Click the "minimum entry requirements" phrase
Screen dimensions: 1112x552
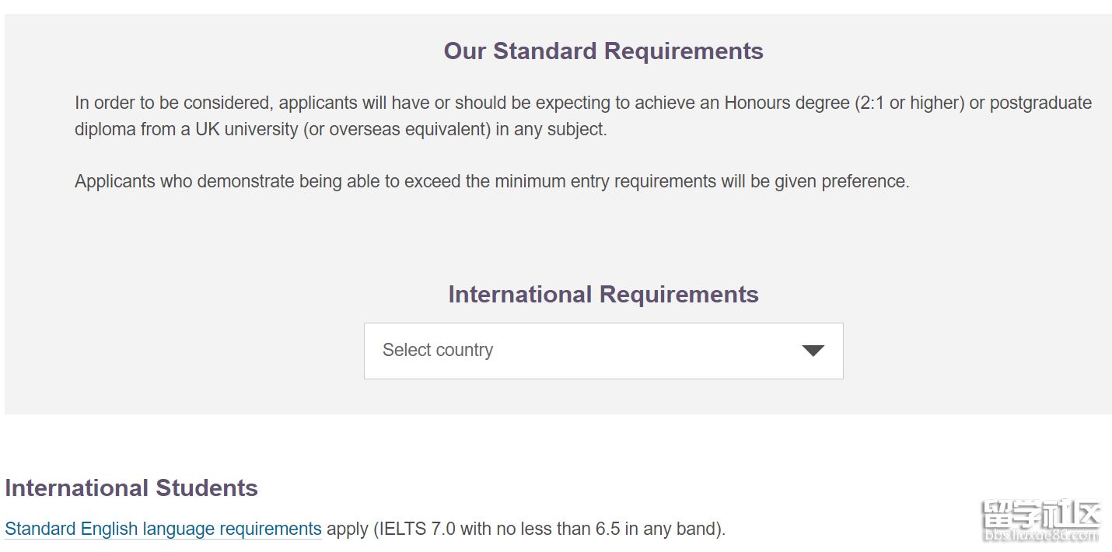pyautogui.click(x=603, y=182)
